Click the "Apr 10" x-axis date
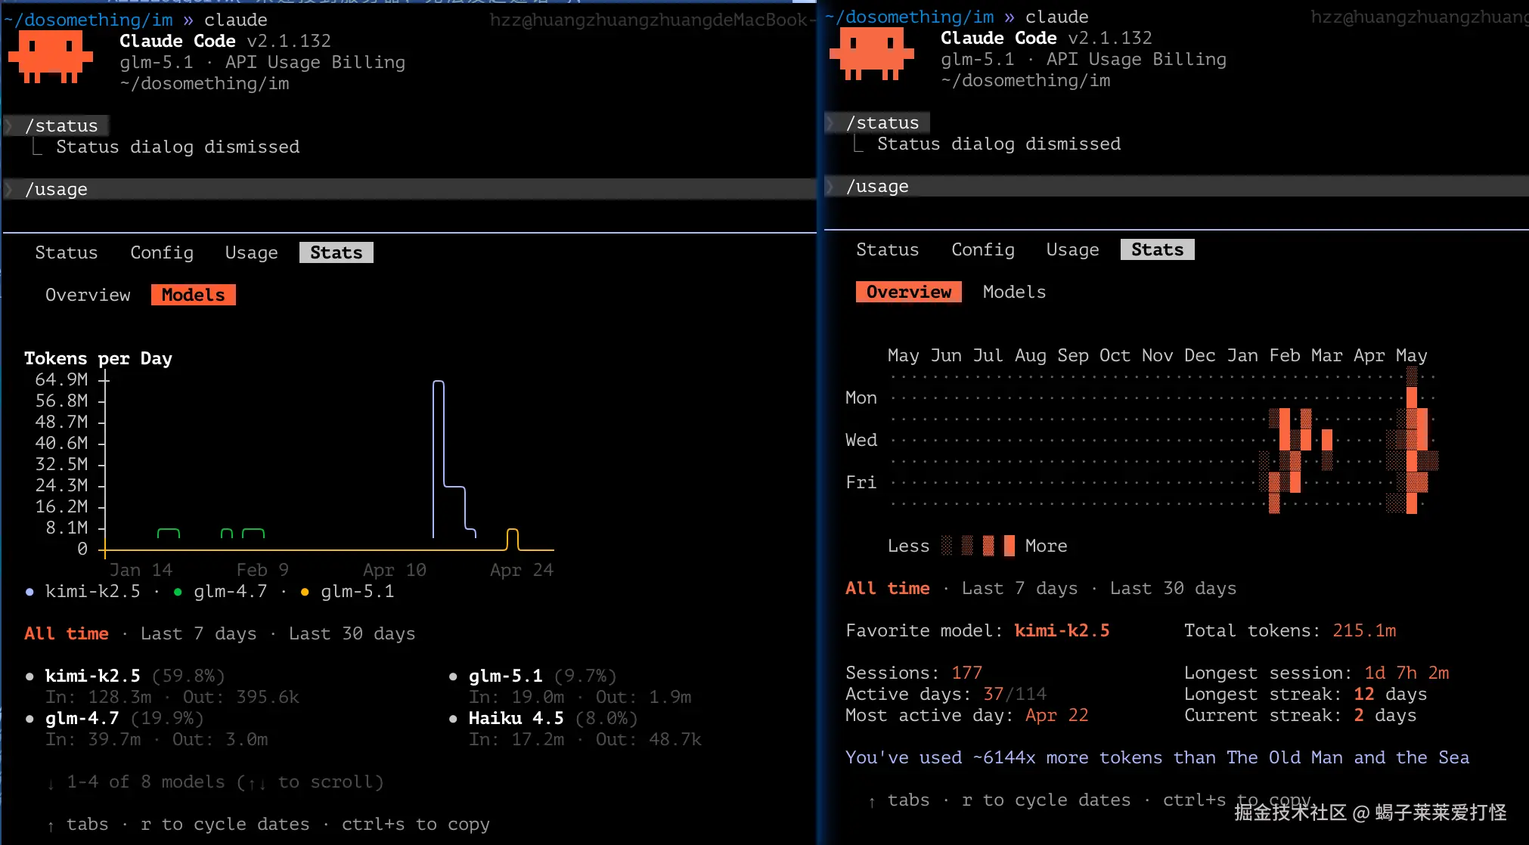The image size is (1529, 845). pos(395,570)
